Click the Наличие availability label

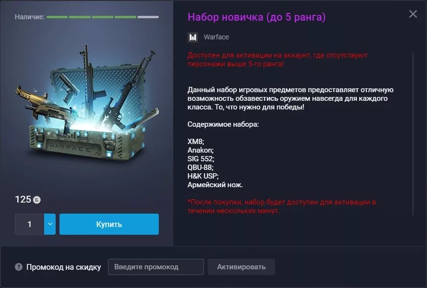(29, 17)
